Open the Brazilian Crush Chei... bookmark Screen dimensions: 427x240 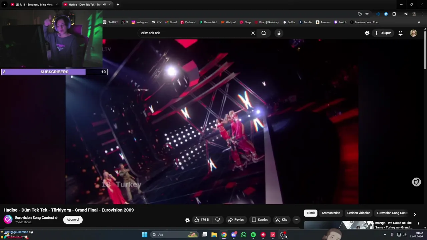[x=365, y=22]
